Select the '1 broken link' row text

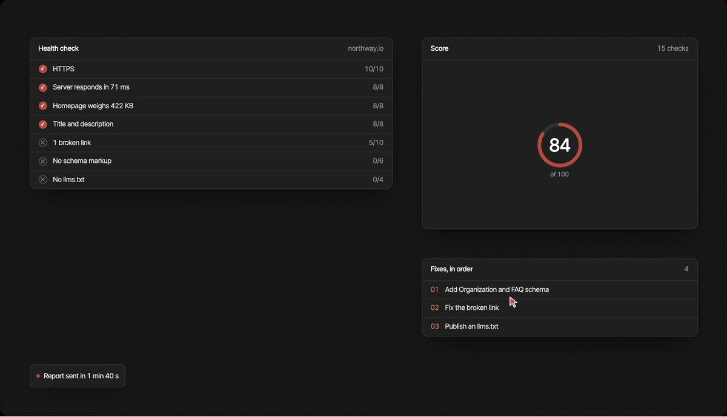(x=72, y=143)
